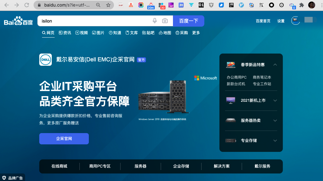Click the 企采官网 button
The image size is (323, 181).
64,138
